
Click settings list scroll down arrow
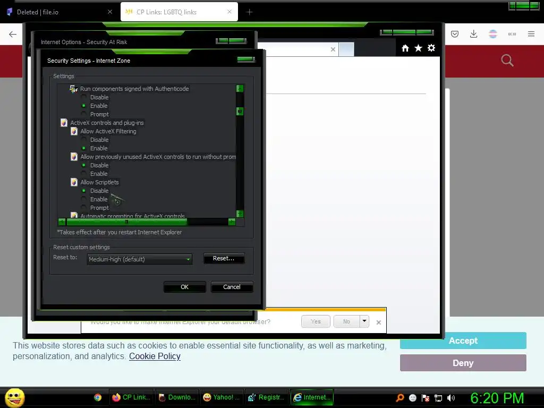[x=240, y=214]
